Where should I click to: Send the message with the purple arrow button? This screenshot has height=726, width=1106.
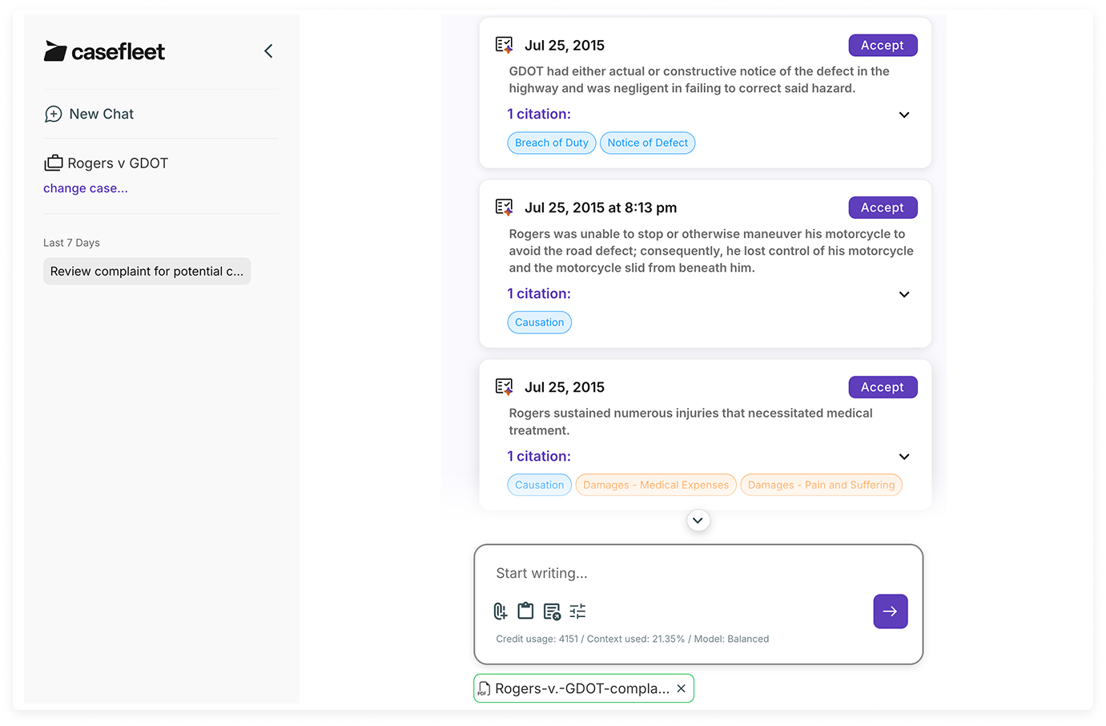pos(890,611)
